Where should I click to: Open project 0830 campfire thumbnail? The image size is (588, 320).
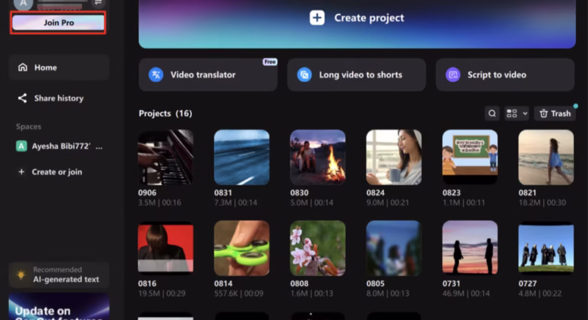[x=318, y=157]
